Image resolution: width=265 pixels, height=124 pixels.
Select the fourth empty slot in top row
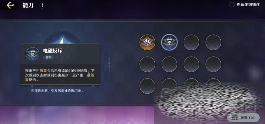coord(213,42)
